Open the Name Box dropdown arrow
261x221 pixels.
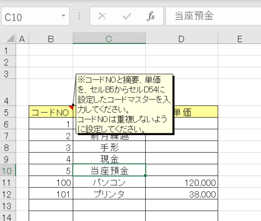pos(64,16)
